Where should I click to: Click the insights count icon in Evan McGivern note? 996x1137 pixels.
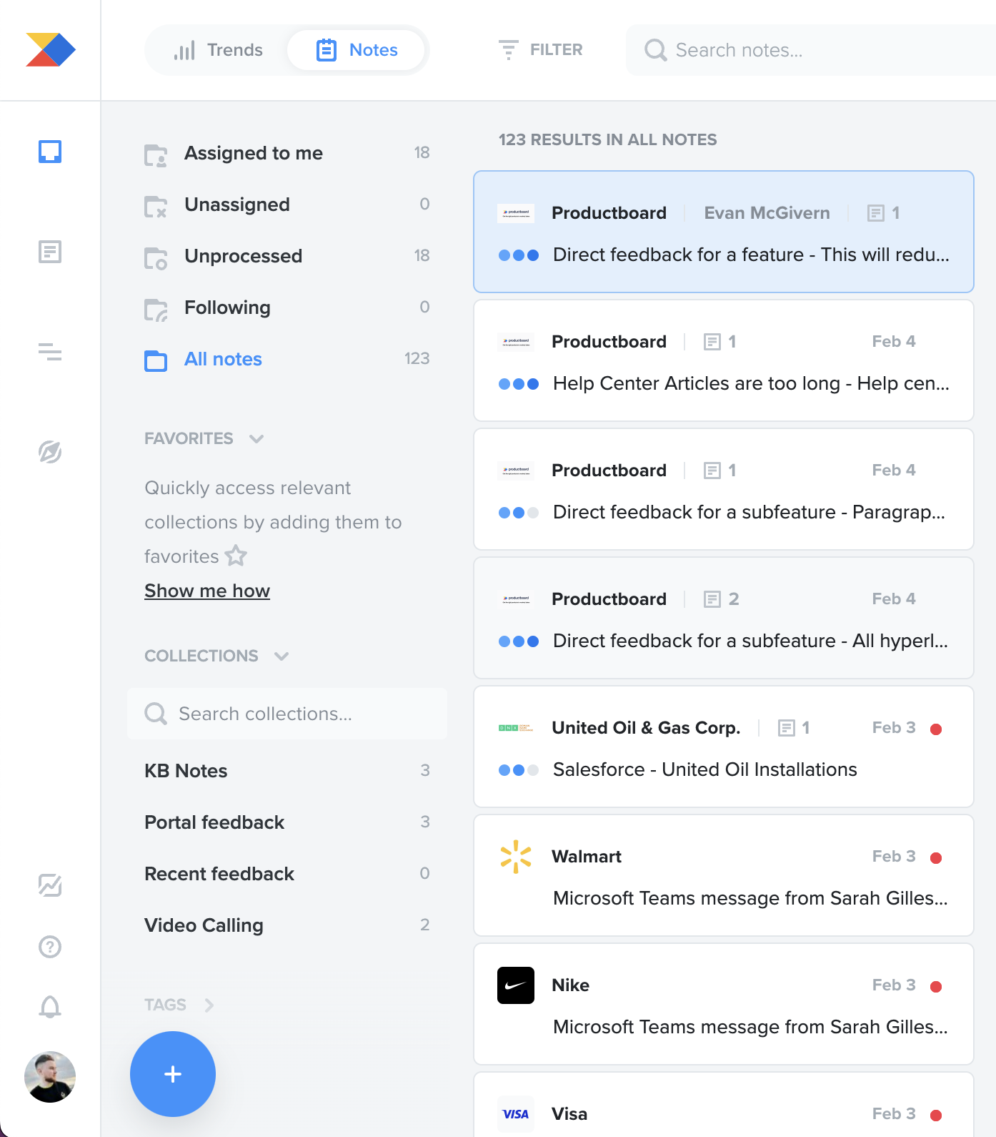(876, 213)
